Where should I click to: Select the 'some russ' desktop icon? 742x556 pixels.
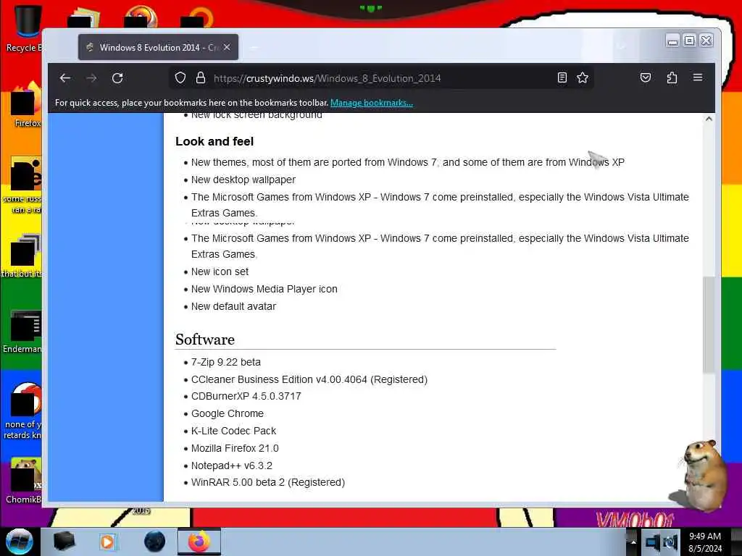point(24,186)
